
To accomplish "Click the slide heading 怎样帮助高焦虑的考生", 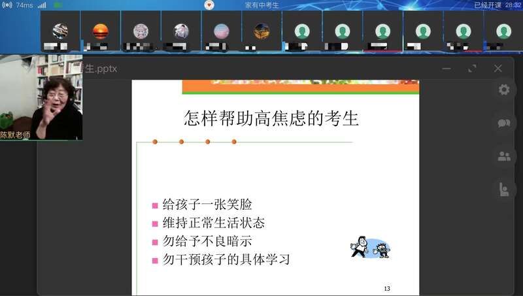I will [271, 119].
